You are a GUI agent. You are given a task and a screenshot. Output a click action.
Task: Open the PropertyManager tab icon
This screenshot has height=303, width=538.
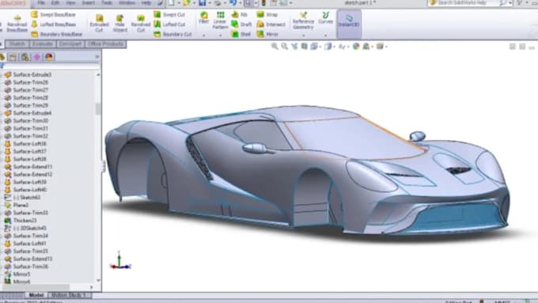coord(13,57)
